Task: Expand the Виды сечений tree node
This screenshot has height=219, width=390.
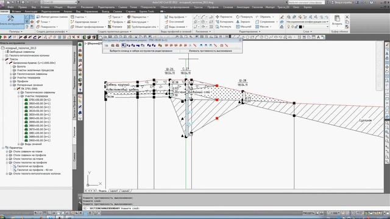Action: point(18,144)
